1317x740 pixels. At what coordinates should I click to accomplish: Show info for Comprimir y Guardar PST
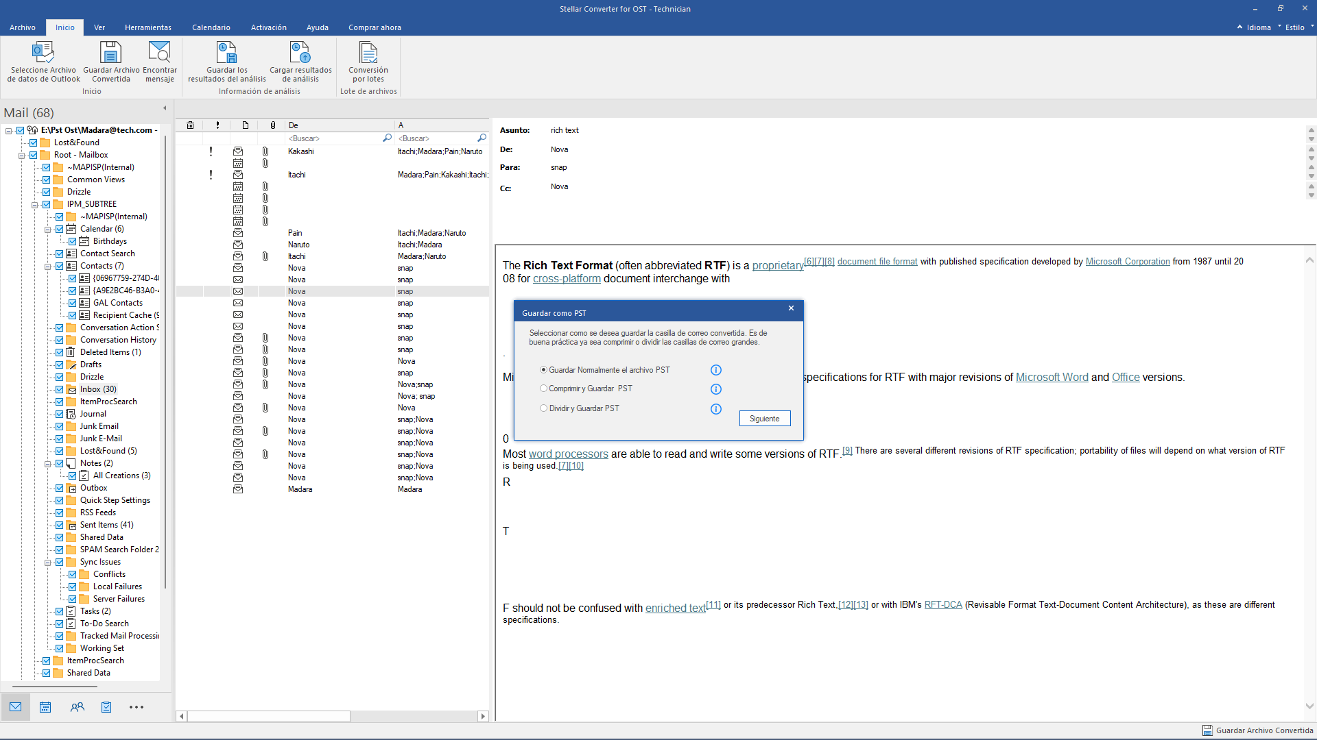point(716,389)
